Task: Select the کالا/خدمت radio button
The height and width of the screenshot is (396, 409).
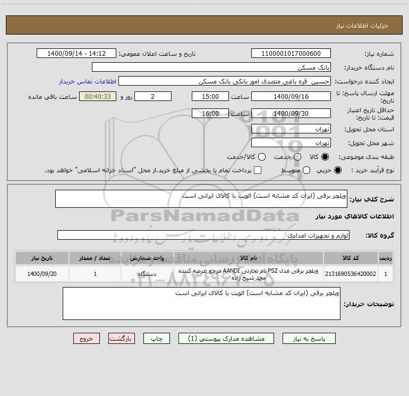Action: [262, 157]
